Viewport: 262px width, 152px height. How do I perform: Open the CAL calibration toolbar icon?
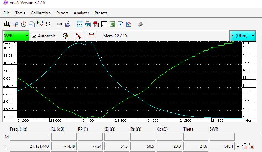click(x=60, y=24)
